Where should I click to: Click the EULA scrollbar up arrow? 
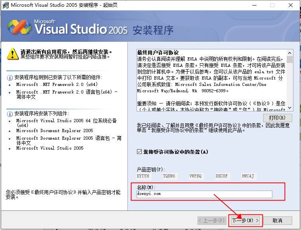(289, 52)
